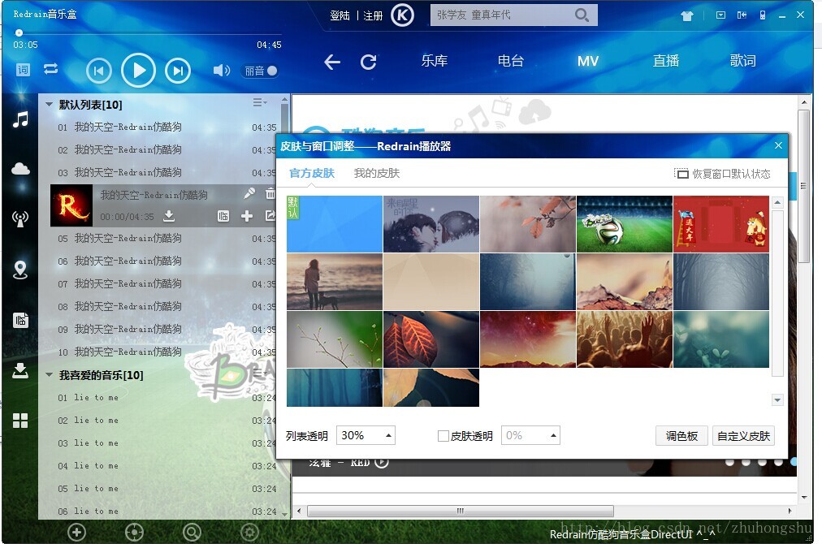
Task: Select the default blue skin thumbnail
Action: tap(335, 224)
